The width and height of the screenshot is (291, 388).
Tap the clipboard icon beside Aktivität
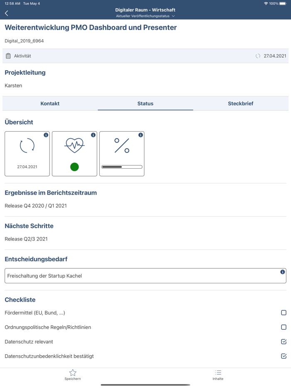(x=7, y=55)
